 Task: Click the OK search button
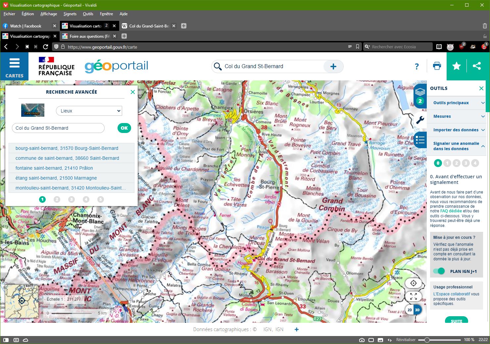[124, 128]
